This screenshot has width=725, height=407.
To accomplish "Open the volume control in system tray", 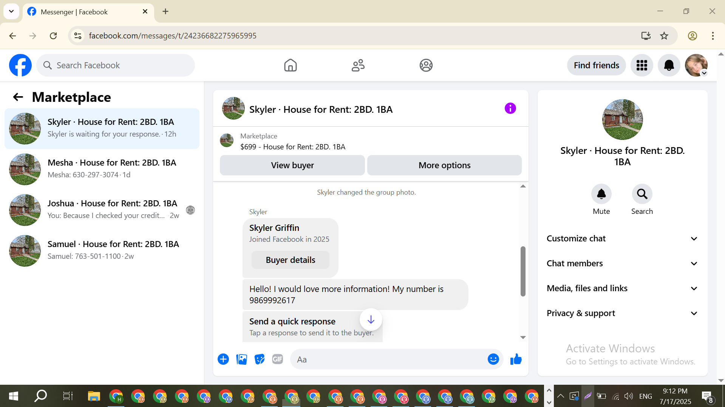I will pyautogui.click(x=629, y=396).
